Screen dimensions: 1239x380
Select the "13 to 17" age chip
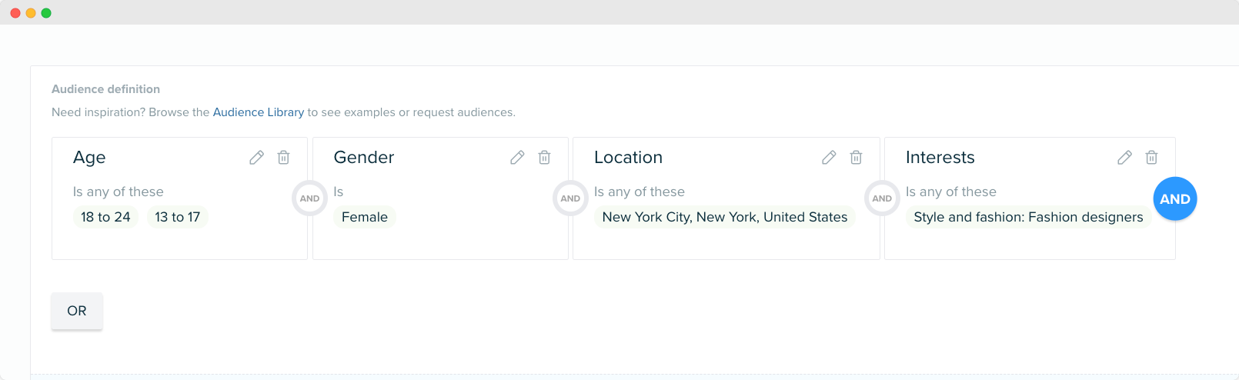177,217
